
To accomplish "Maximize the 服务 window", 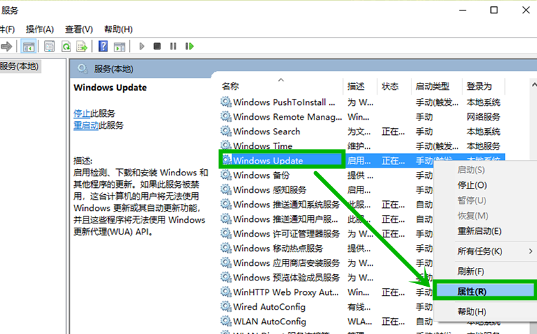I will 494,10.
